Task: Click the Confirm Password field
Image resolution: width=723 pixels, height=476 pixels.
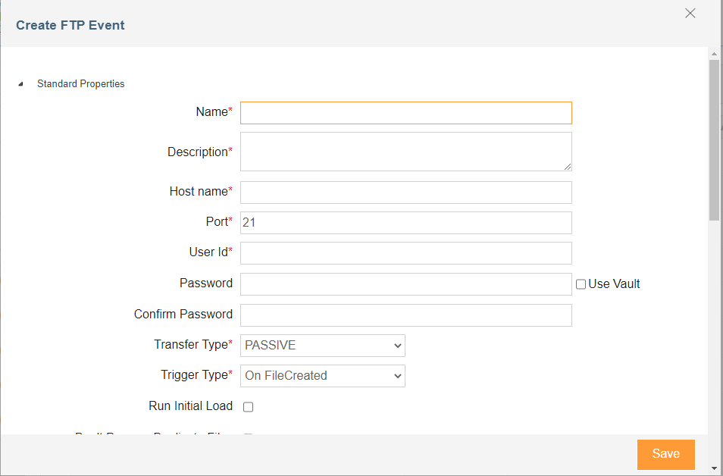Action: click(x=405, y=315)
